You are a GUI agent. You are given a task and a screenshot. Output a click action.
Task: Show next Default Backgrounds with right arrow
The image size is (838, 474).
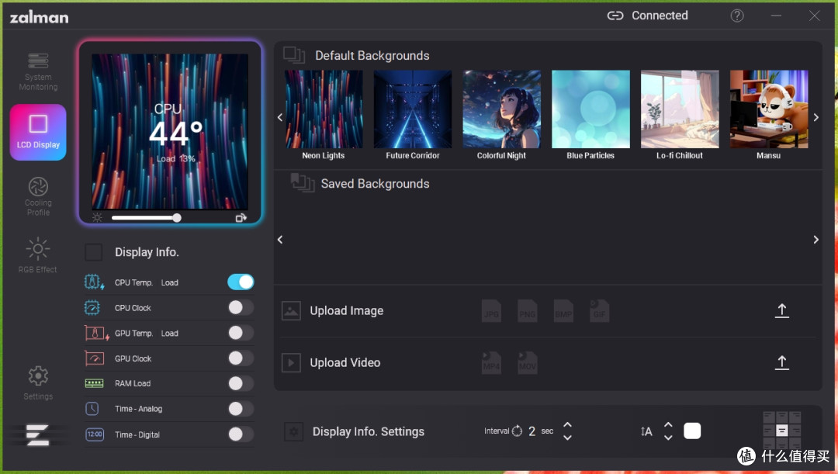coord(816,117)
